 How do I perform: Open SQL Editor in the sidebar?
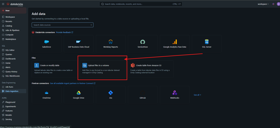click(10, 50)
